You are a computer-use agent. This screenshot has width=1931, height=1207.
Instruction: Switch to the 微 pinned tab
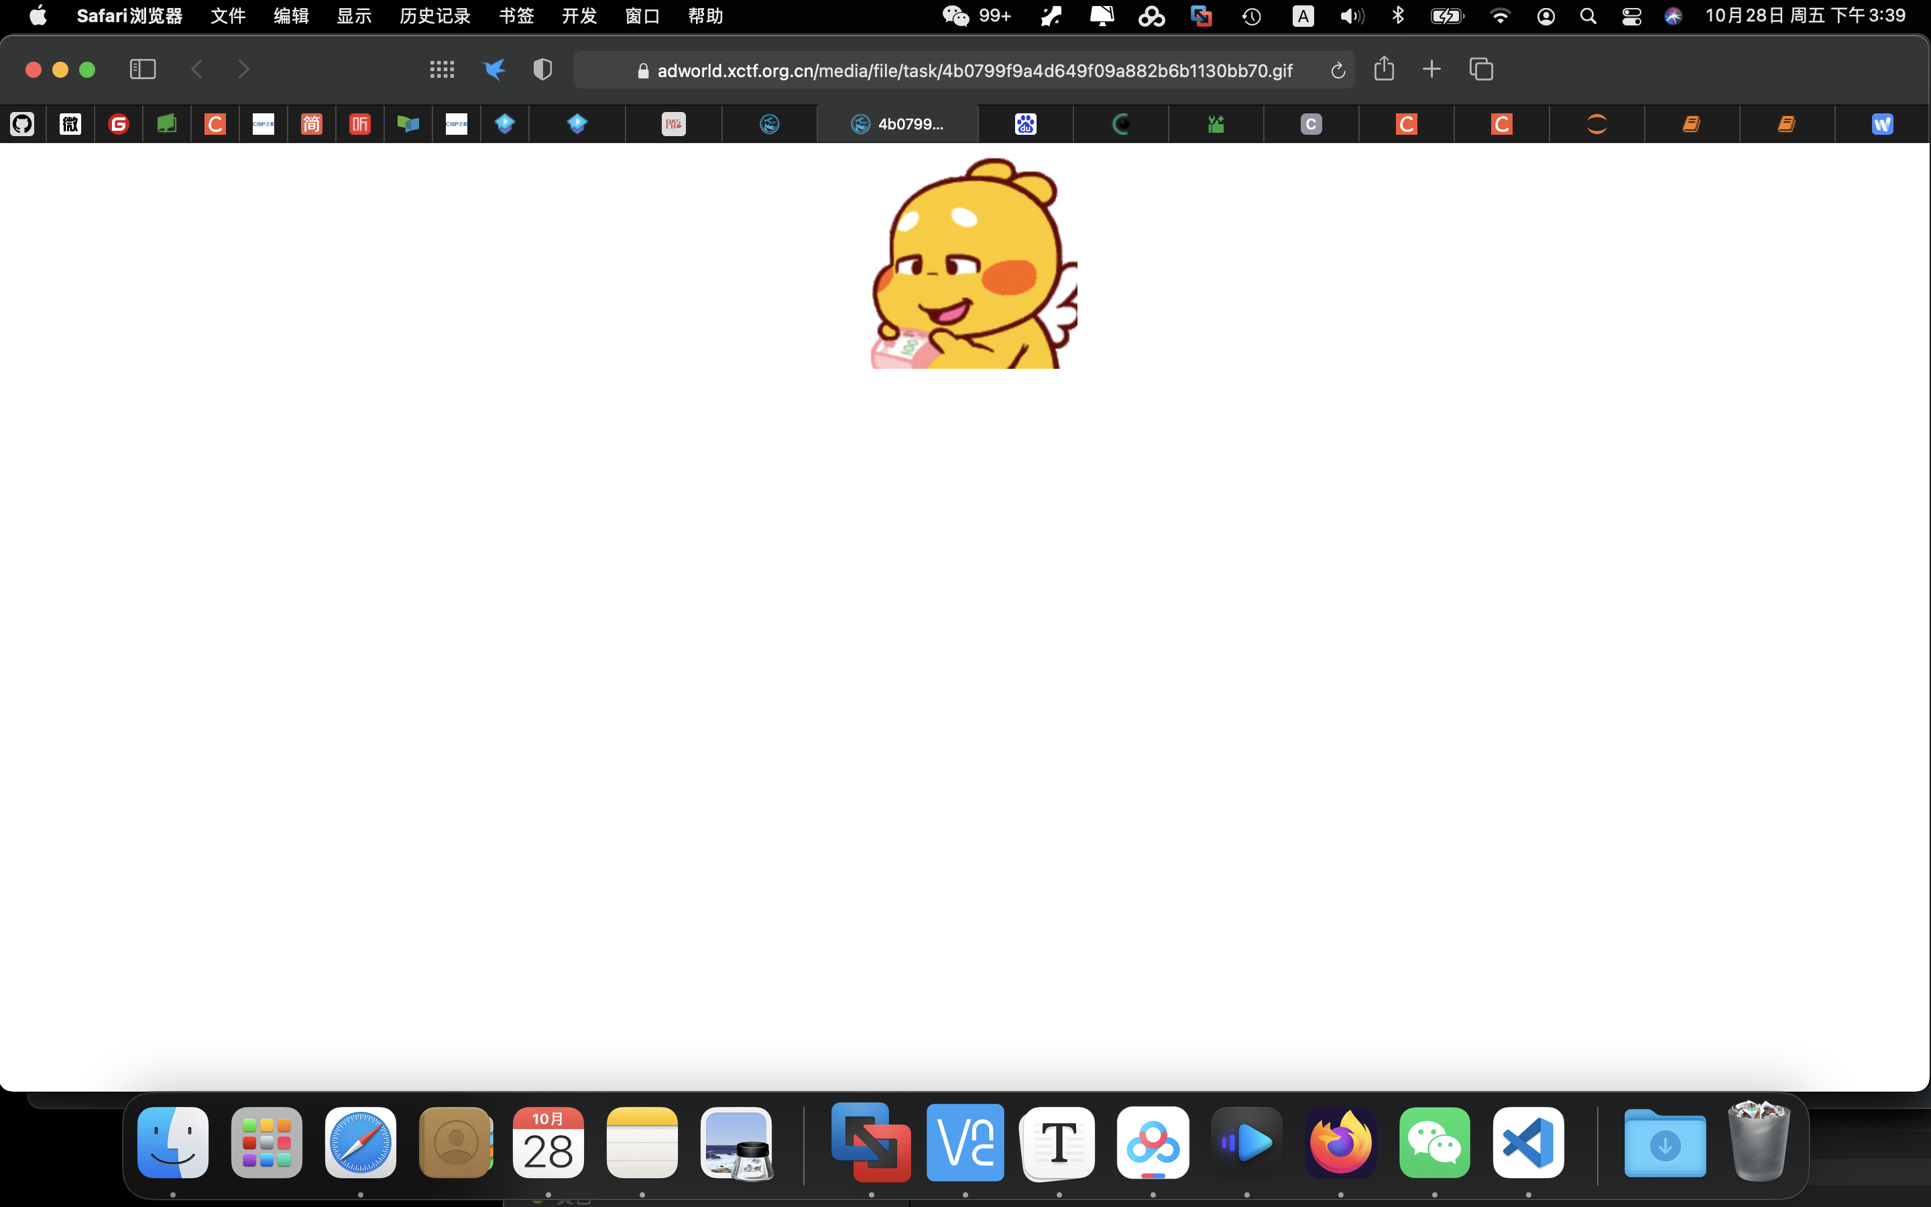70,124
